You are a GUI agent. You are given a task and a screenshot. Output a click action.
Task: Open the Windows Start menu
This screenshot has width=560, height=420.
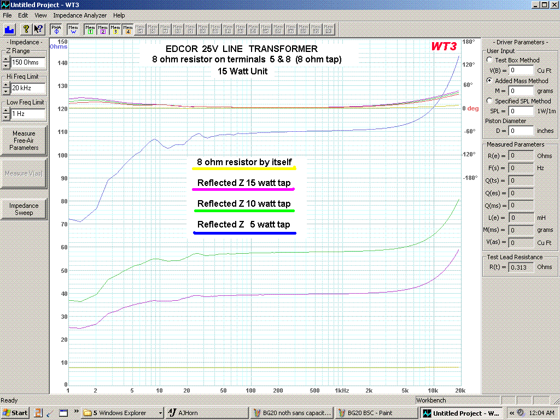[x=15, y=413]
